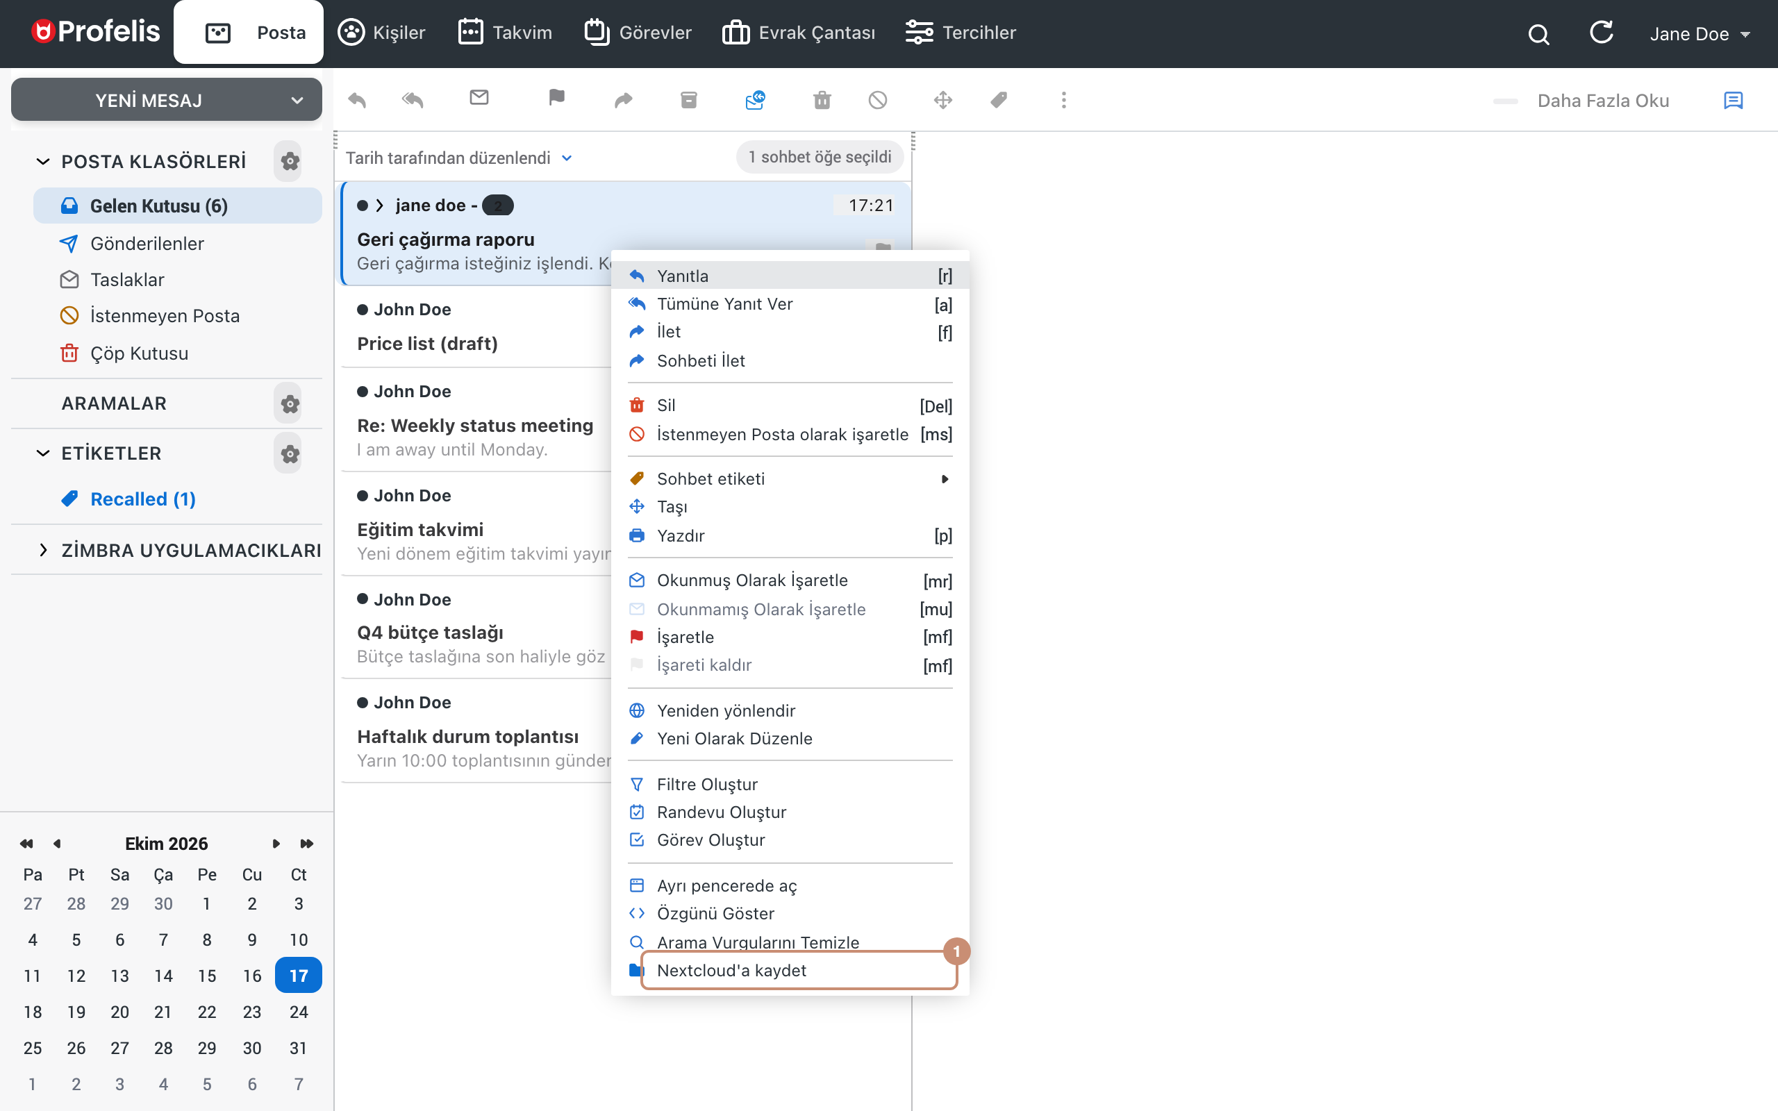Click the Reply All toolbar icon
Image resolution: width=1778 pixels, height=1111 pixels.
[413, 100]
